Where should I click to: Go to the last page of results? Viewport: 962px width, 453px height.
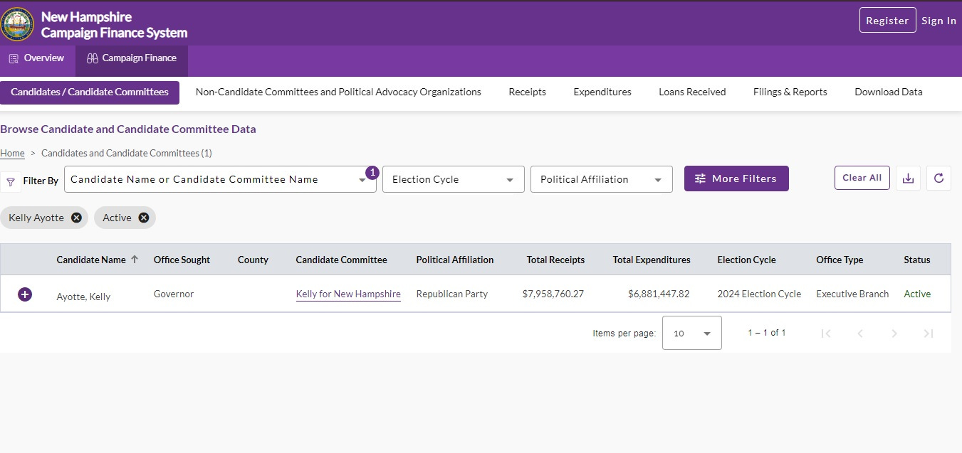(929, 333)
